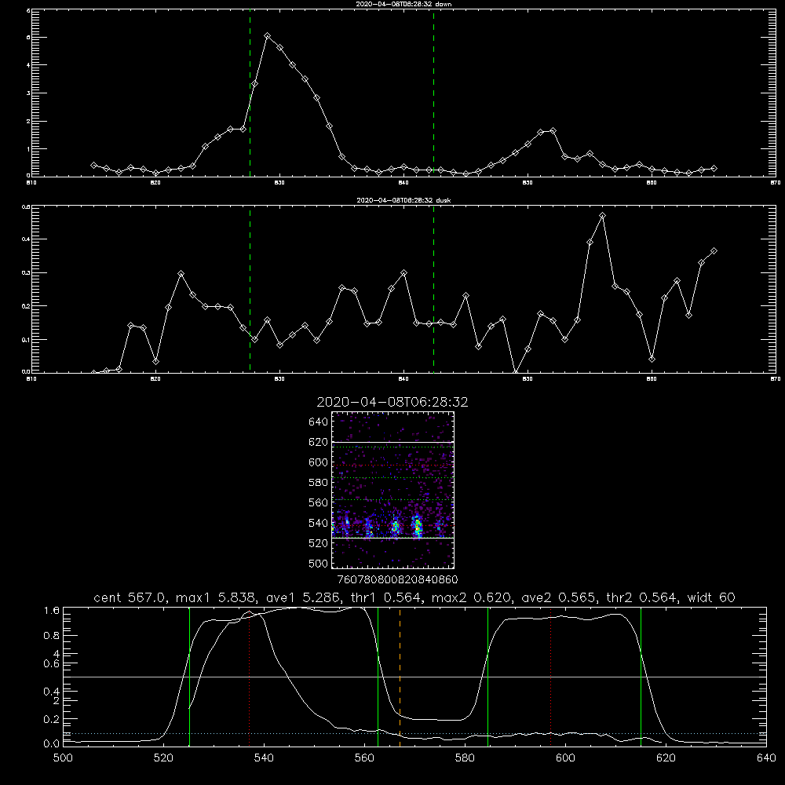This screenshot has height=785, width=785.
Task: Click the secondary dawn peak diamond near 852
Action: [553, 130]
